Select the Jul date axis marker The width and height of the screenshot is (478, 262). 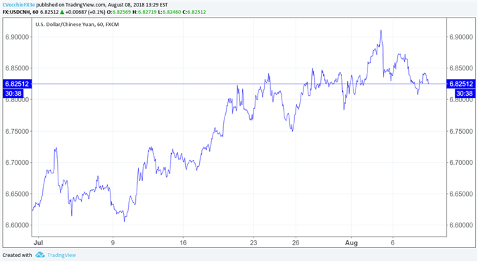pyautogui.click(x=38, y=243)
